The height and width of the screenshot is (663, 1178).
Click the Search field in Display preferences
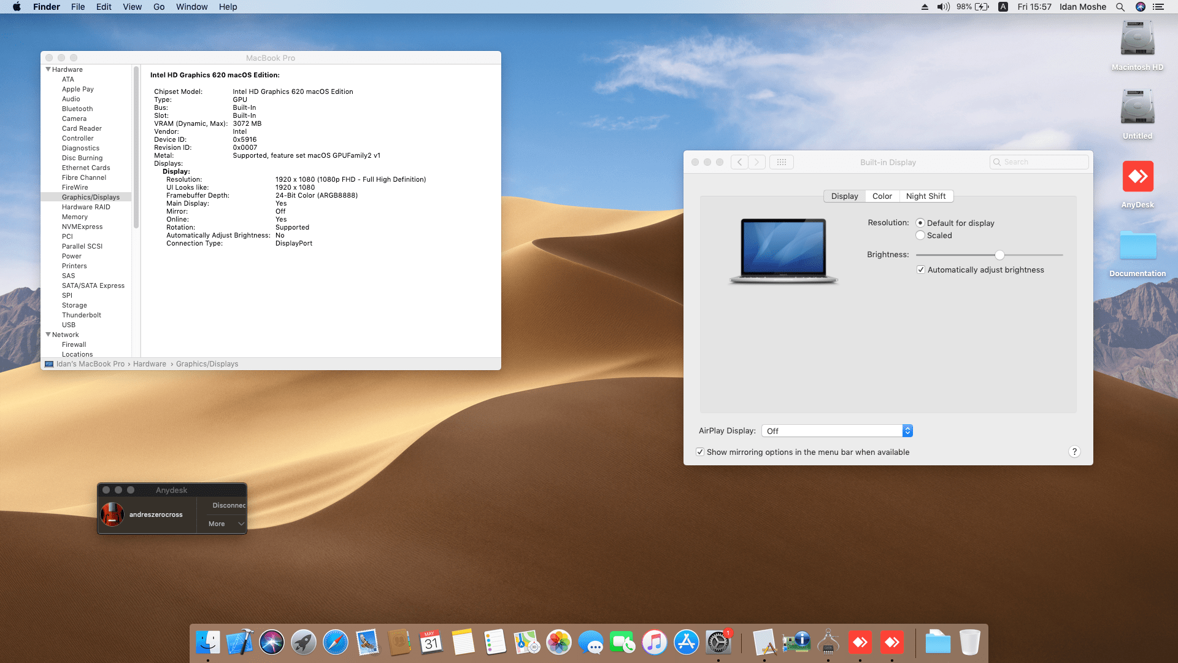1043,162
